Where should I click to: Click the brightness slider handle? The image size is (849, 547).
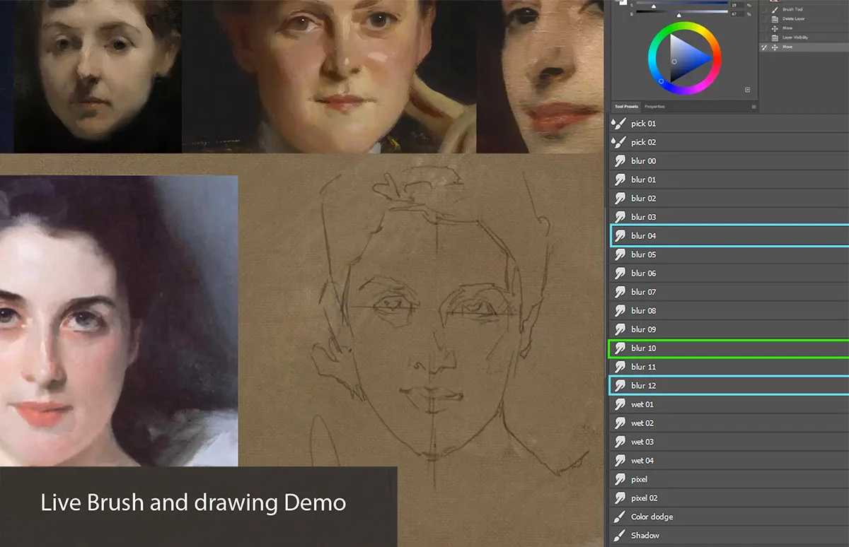coord(679,16)
